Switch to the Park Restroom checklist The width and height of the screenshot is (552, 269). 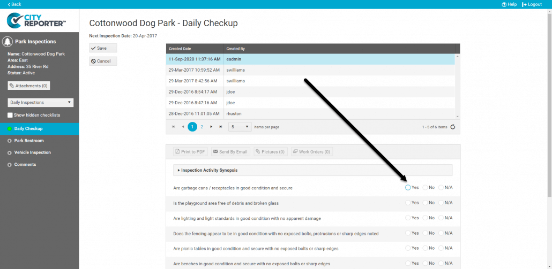click(29, 141)
